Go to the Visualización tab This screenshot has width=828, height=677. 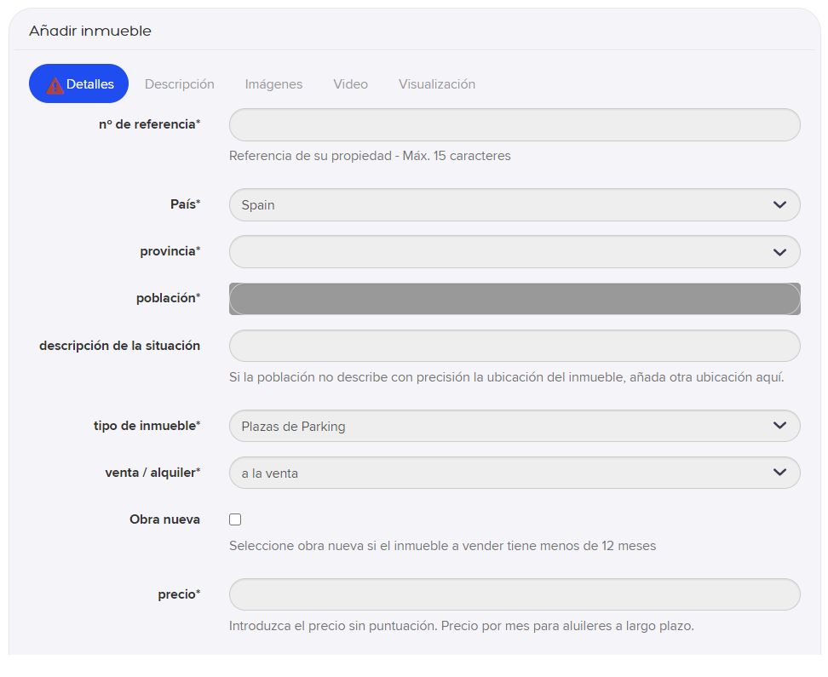pos(437,84)
